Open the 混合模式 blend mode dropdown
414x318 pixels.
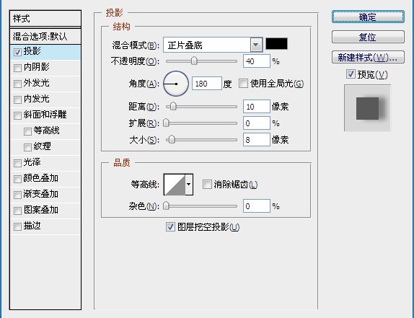click(256, 45)
